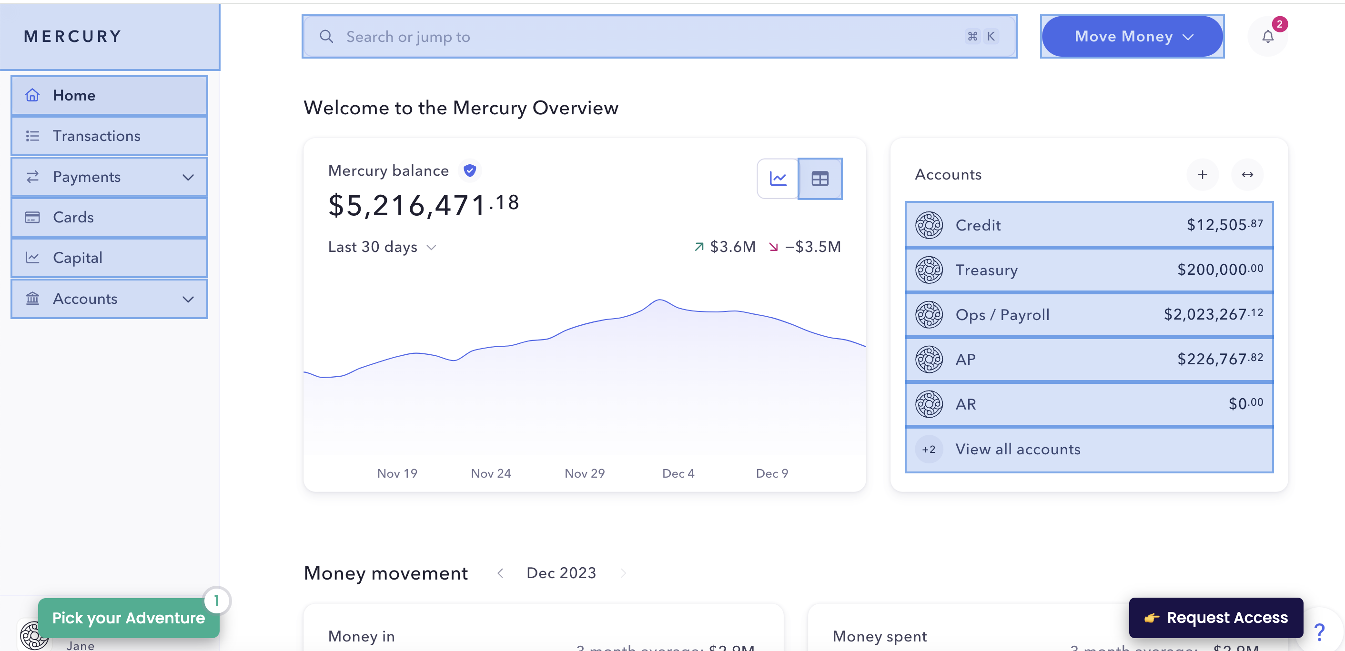This screenshot has height=651, width=1345.
Task: Open the Ops / Payroll account row
Action: tap(1089, 315)
